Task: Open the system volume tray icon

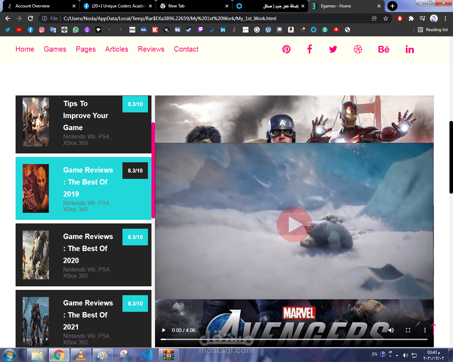Action: click(x=406, y=355)
